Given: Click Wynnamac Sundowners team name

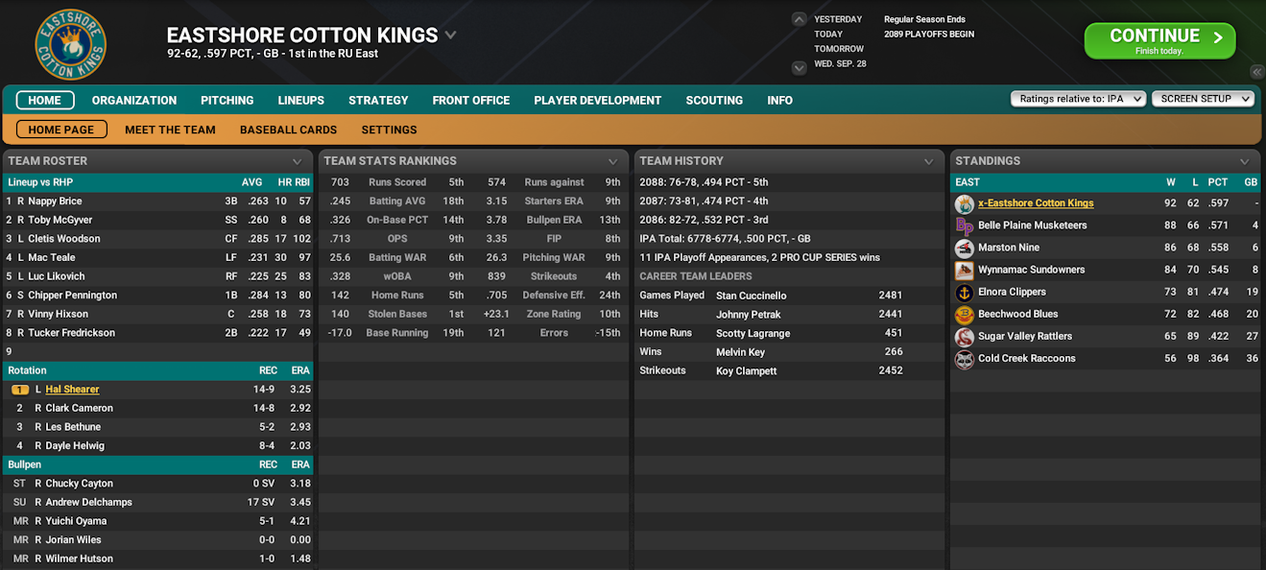Looking at the screenshot, I should click(x=1032, y=270).
